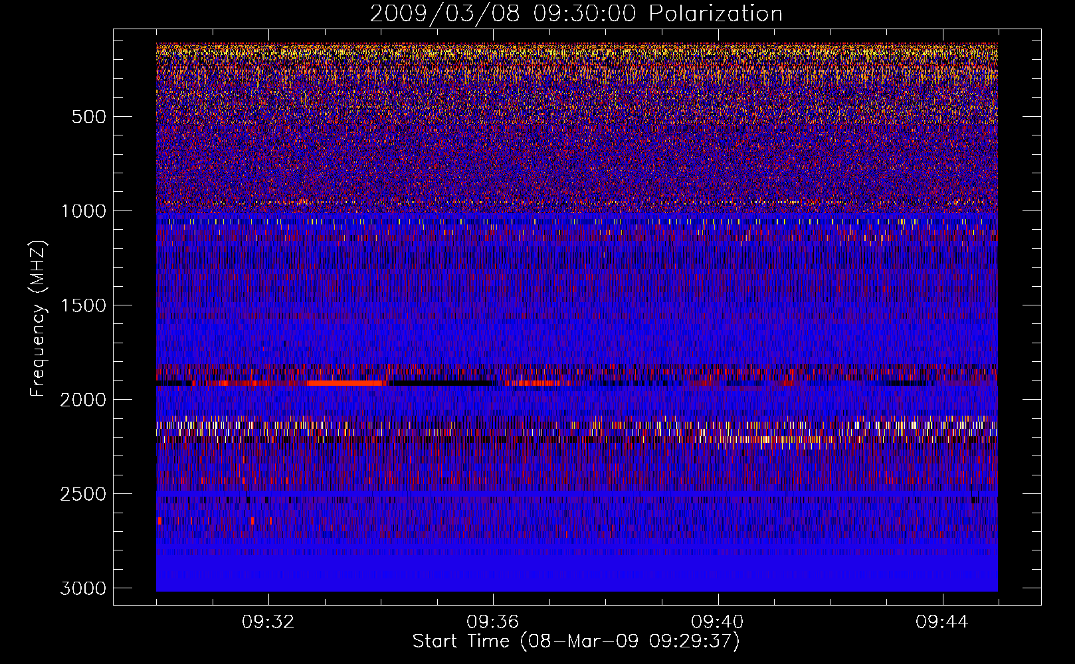Click the 500 frequency tick label
Image resolution: width=1075 pixels, height=664 pixels.
[x=89, y=117]
